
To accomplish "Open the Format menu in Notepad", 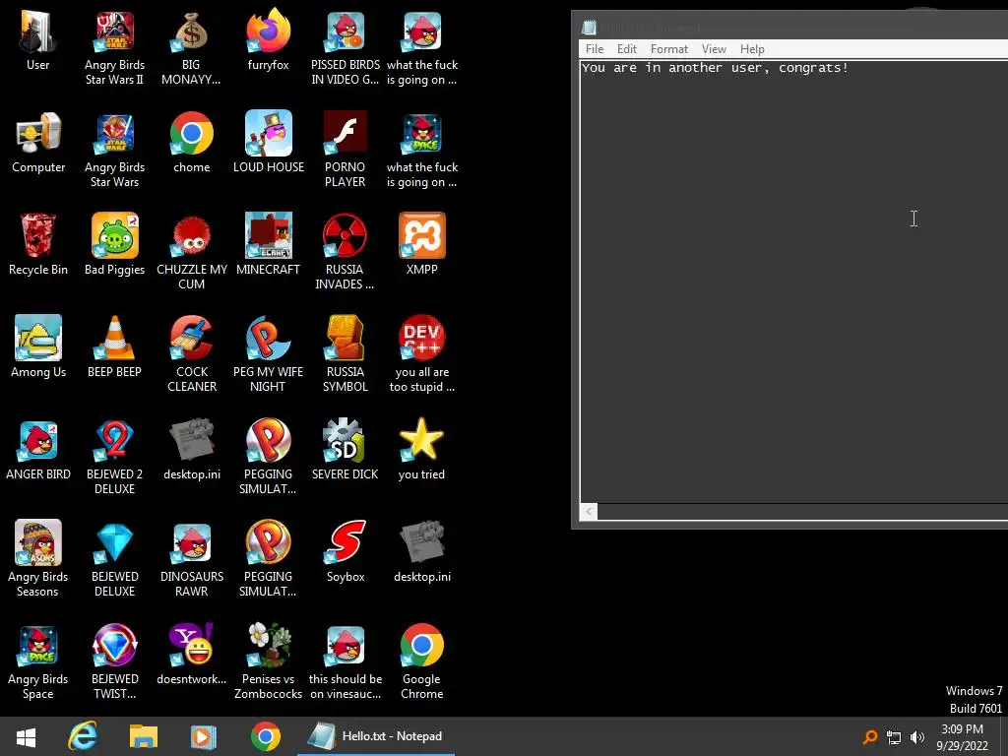I will click(668, 49).
